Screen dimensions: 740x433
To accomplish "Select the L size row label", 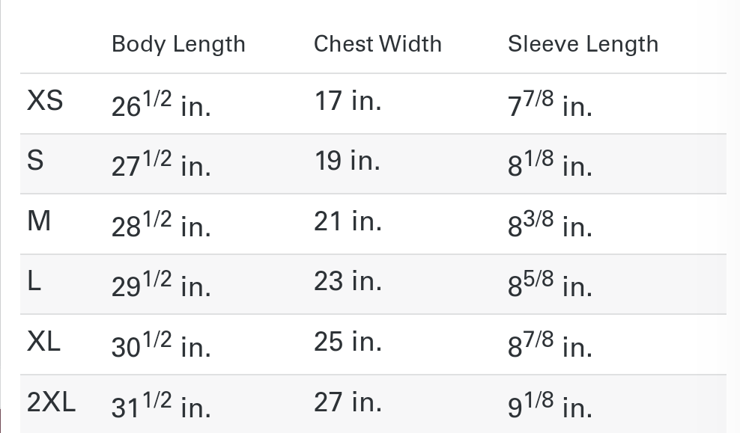I will click(x=34, y=282).
